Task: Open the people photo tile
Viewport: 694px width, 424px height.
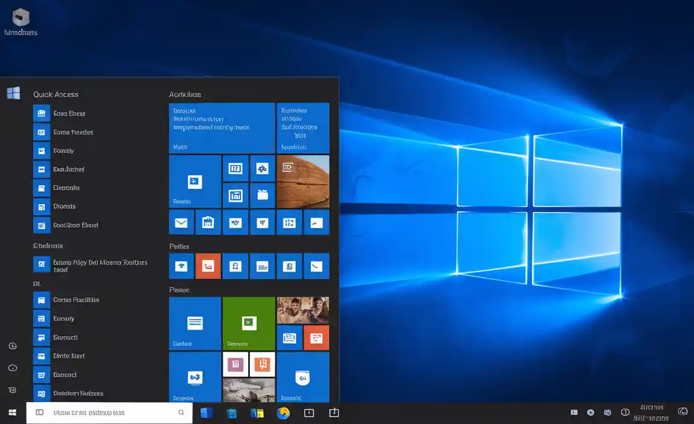Action: (x=303, y=310)
